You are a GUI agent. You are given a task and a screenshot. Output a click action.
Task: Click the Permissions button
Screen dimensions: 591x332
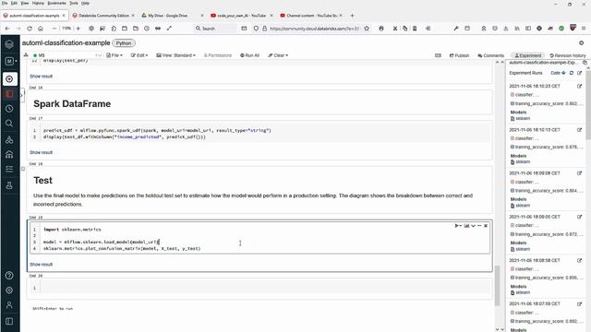(218, 55)
